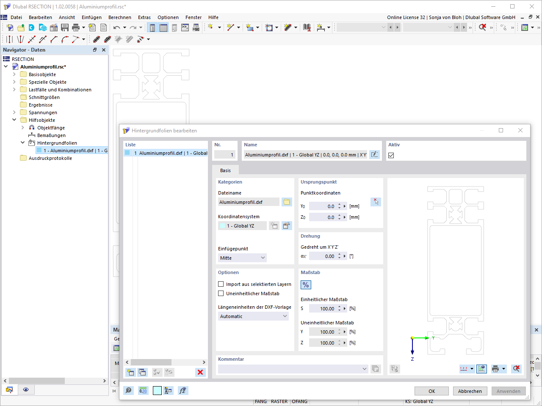The width and height of the screenshot is (542, 406).
Task: Switch to navigator eye view tab
Action: (26, 390)
